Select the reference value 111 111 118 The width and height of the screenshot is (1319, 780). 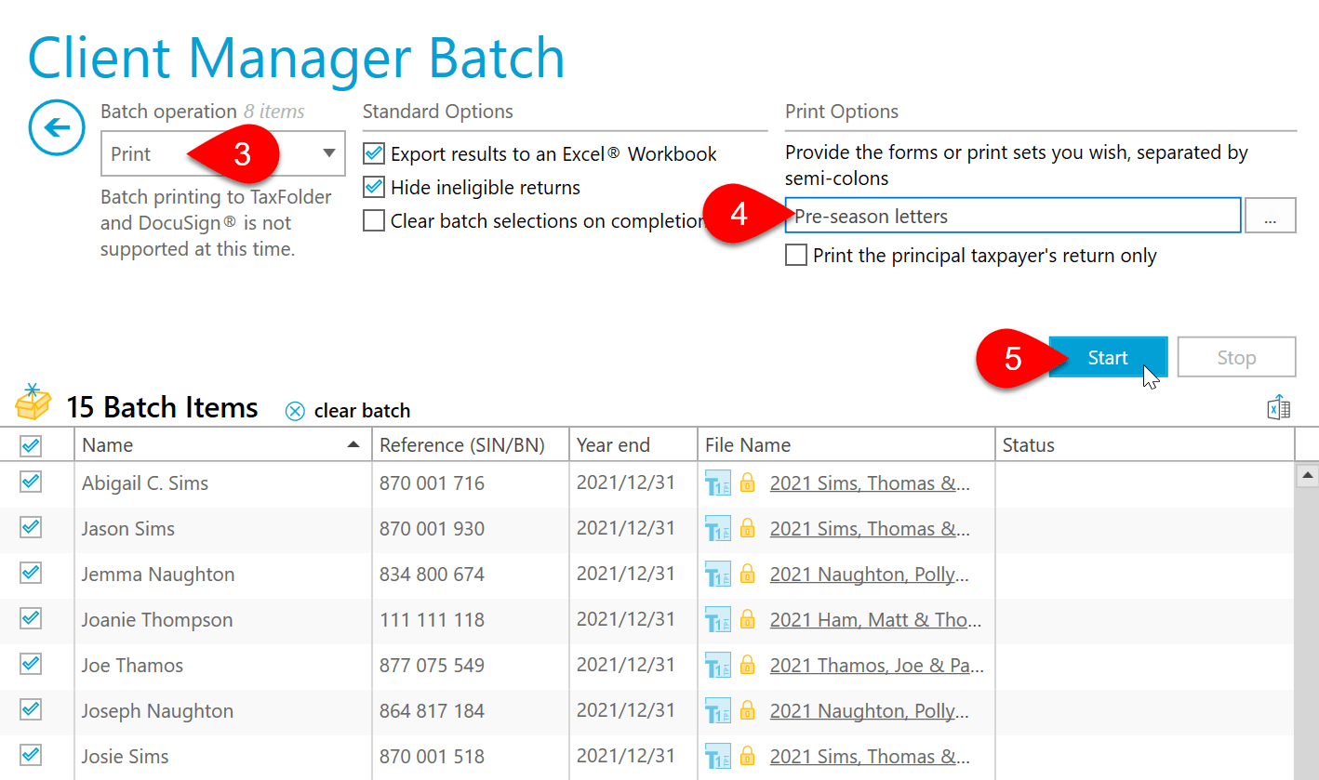[432, 620]
